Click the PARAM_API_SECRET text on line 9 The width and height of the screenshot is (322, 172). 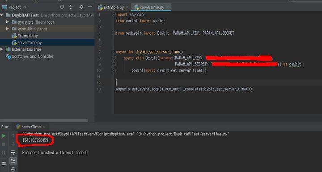(x=191, y=64)
